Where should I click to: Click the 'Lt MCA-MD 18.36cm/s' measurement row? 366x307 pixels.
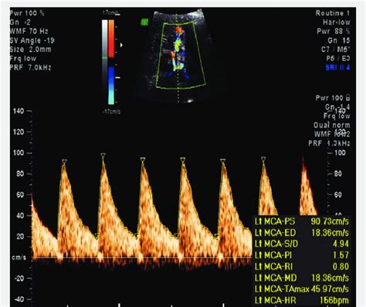[x=302, y=278]
